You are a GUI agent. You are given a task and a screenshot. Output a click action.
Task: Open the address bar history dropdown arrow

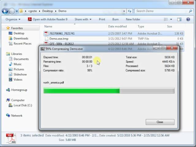[124, 11]
